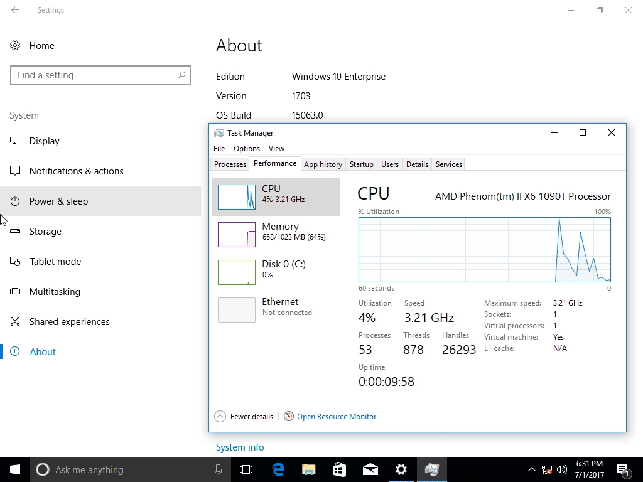Click Task Manager taskbar button
Image resolution: width=643 pixels, height=482 pixels.
432,469
